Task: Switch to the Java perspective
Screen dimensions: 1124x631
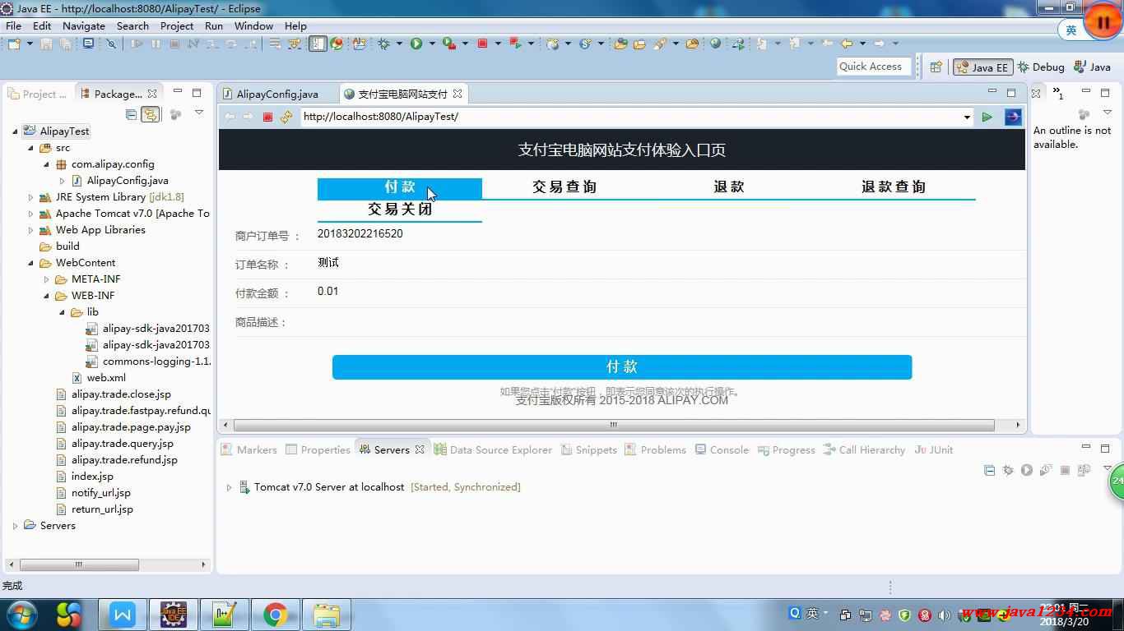Action: point(1093,67)
